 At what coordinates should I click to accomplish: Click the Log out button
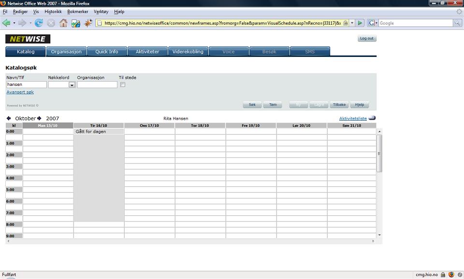click(367, 39)
